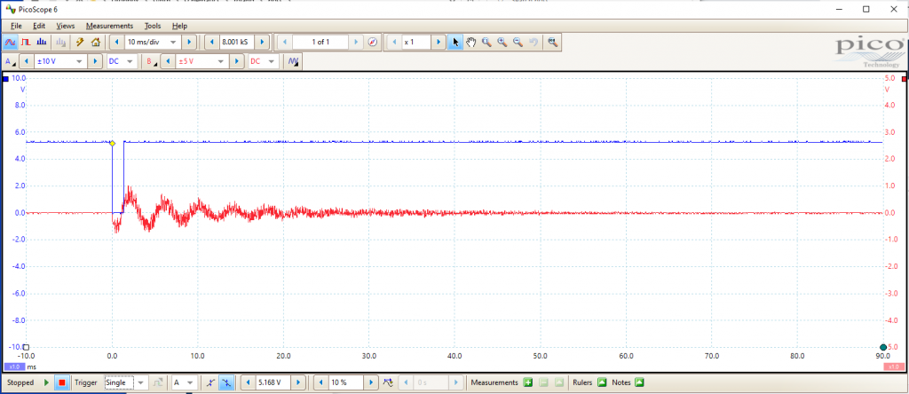
Task: Stop capture with the red stop button
Action: point(63,383)
